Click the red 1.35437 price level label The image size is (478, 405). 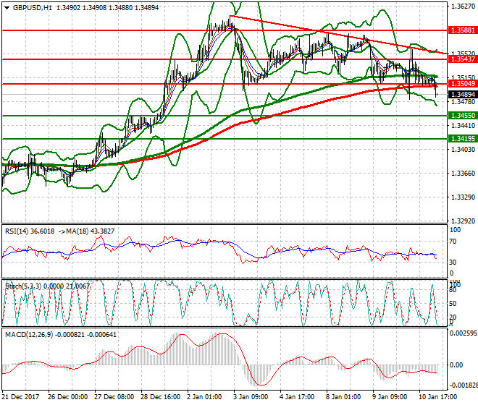coord(463,59)
